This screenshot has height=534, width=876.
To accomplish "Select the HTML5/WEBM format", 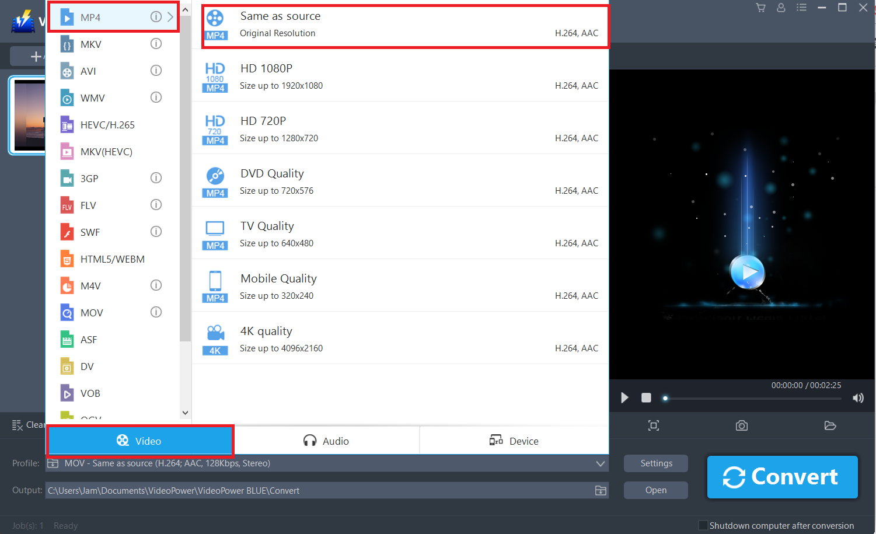I will 113,259.
